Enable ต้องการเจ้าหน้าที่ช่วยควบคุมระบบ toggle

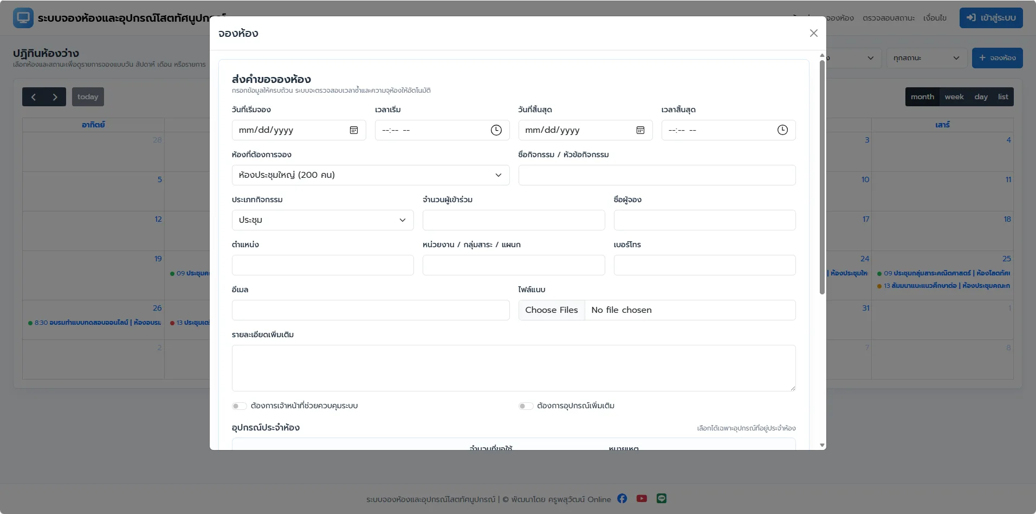239,406
